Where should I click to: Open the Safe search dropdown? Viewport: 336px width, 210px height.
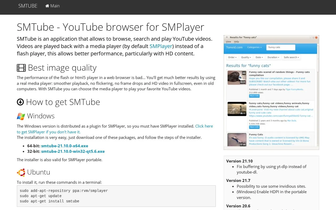pos(291,57)
